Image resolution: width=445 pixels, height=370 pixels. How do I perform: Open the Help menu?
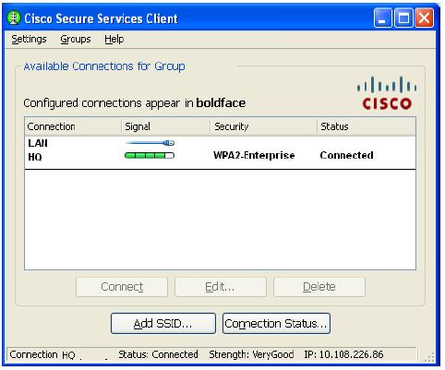point(114,40)
